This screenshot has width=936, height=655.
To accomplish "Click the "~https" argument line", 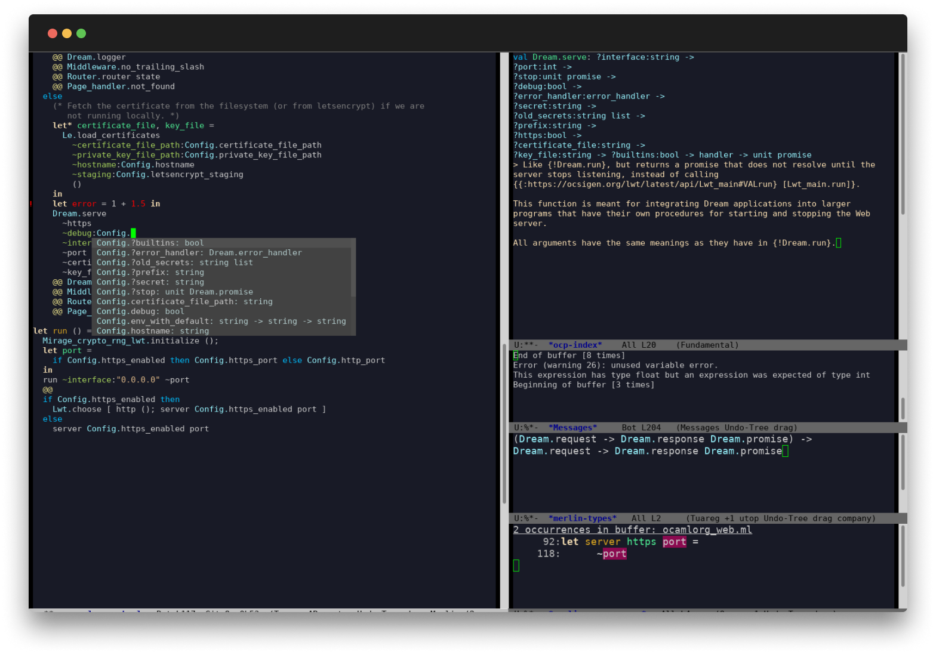I will [x=77, y=224].
